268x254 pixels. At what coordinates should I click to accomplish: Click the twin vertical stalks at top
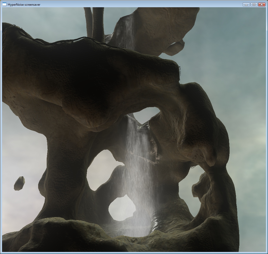[x=94, y=22]
